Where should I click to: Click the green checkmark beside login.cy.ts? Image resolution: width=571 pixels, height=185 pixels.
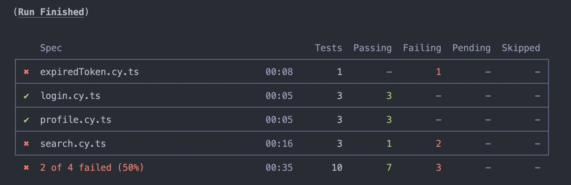coord(26,96)
